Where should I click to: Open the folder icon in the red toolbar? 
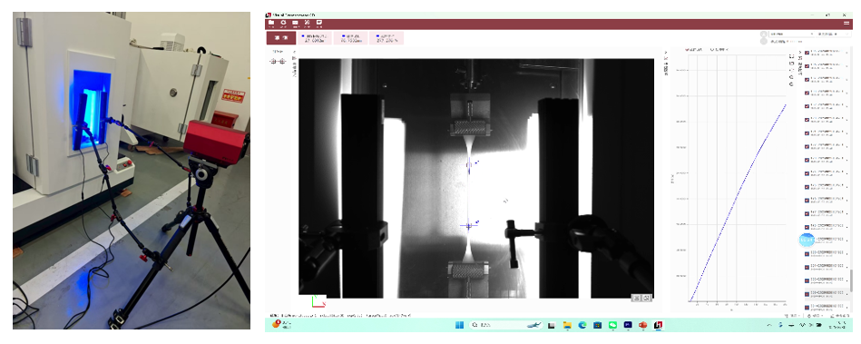pos(270,24)
